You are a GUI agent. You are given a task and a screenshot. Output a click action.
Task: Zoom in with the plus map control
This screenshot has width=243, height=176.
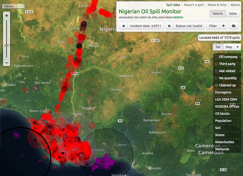pyautogui.click(x=7, y=16)
